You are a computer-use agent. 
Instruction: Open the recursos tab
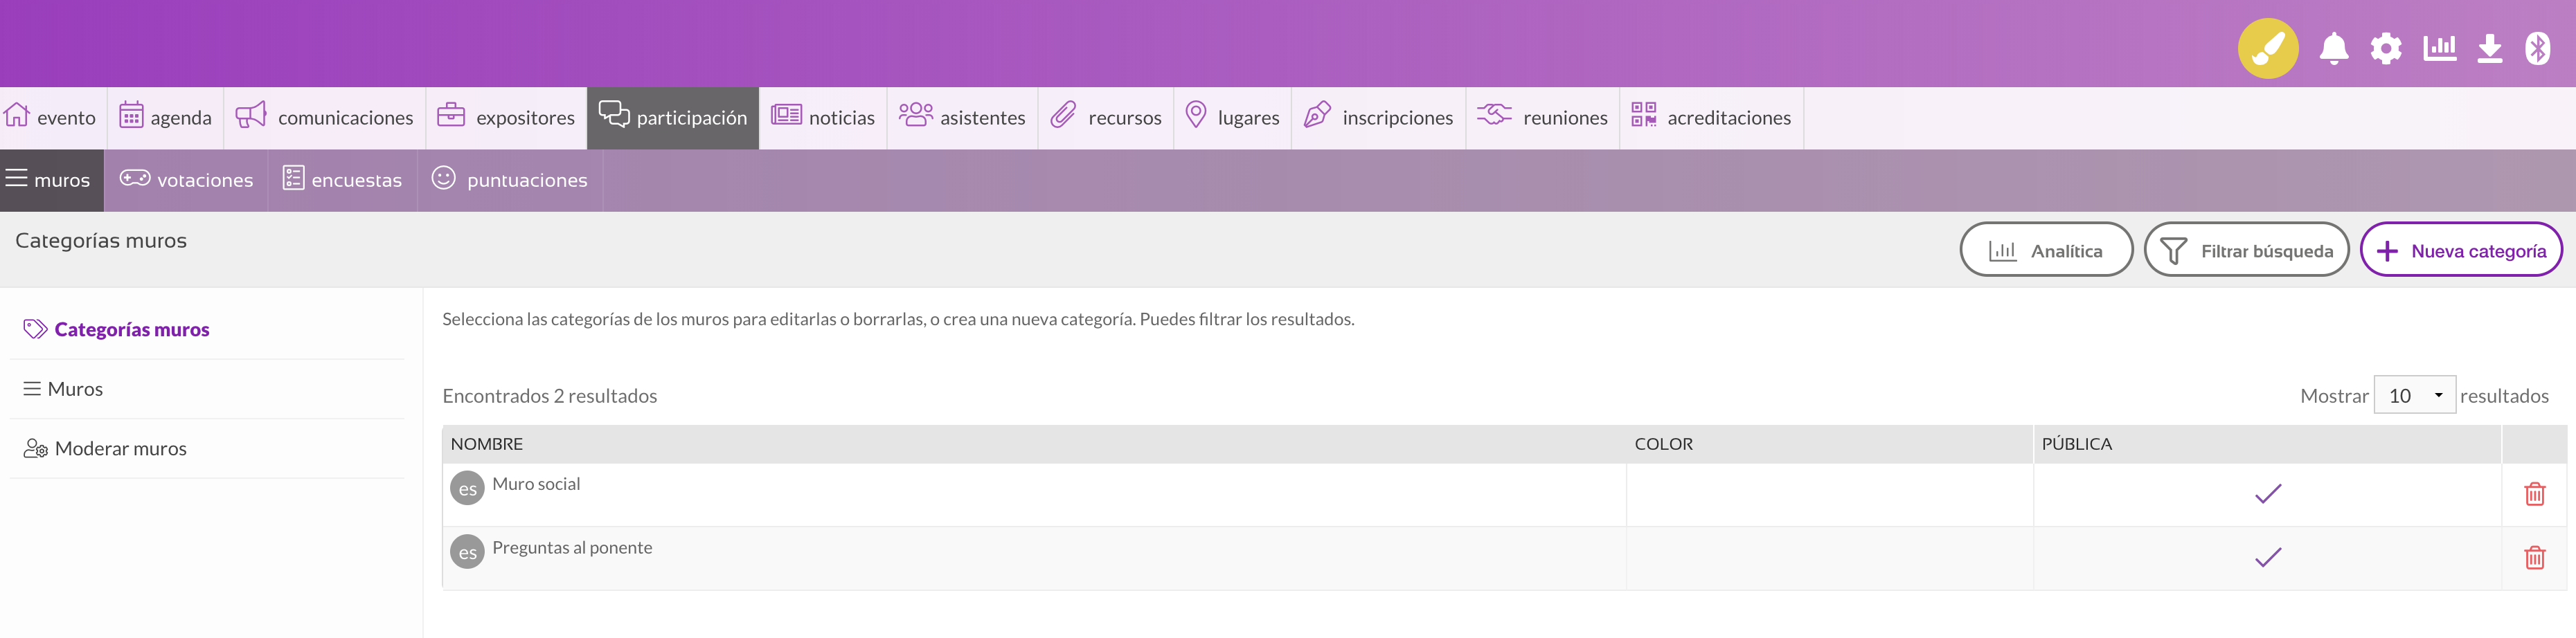[x=1106, y=118]
